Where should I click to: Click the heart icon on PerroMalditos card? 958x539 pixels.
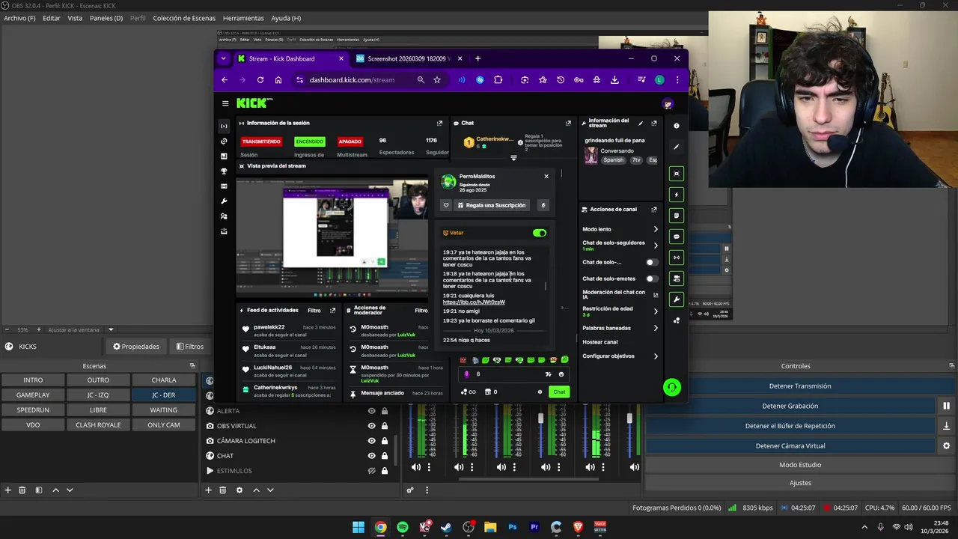446,205
